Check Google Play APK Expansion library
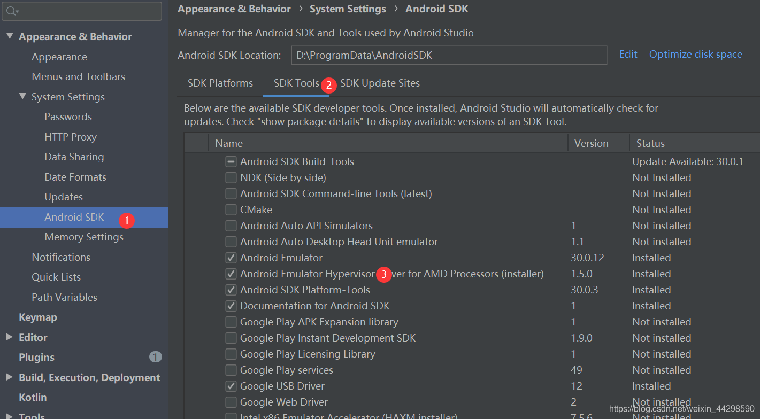Screen dimensions: 760x419 pos(231,322)
